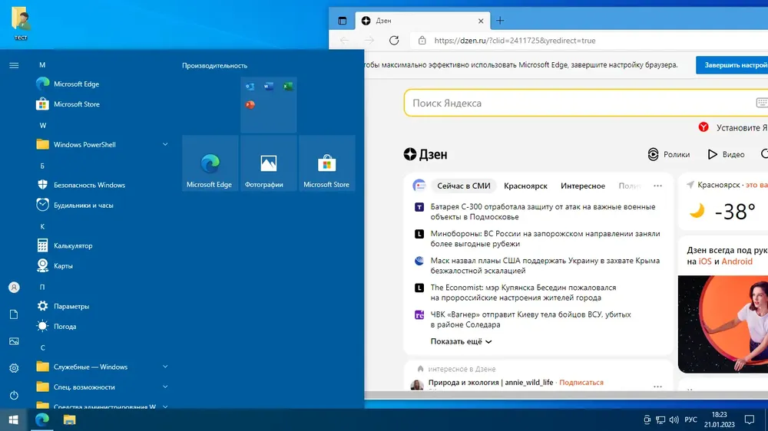Open Маск назвал планы США headline

[x=545, y=265]
